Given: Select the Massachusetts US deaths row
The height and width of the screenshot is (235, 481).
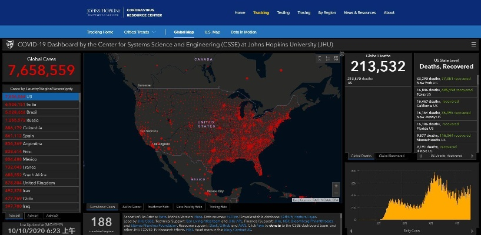Looking at the screenshot, I should [445, 137].
